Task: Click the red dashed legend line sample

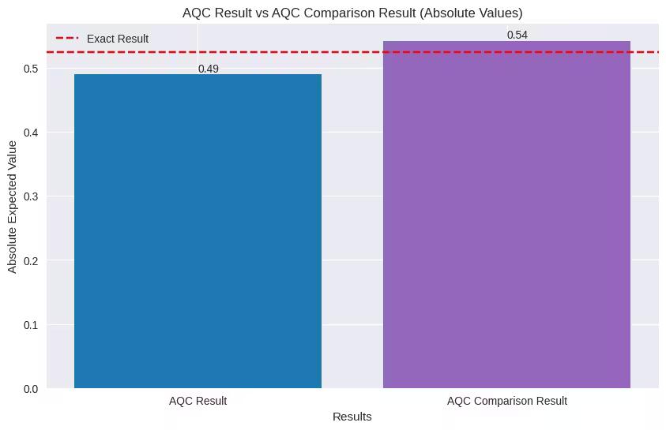Action: [66, 38]
